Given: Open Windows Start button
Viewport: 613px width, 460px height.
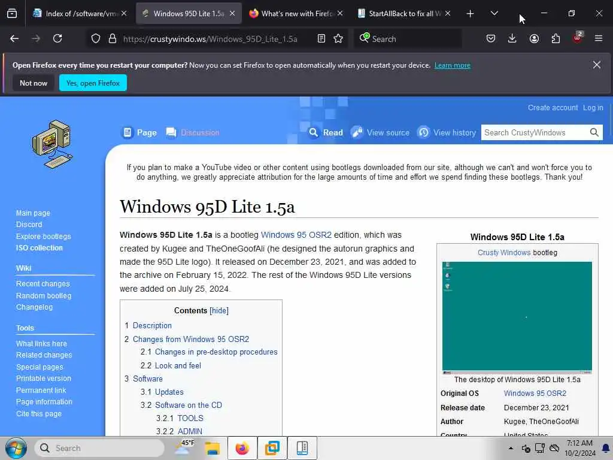Looking at the screenshot, I should tap(16, 448).
